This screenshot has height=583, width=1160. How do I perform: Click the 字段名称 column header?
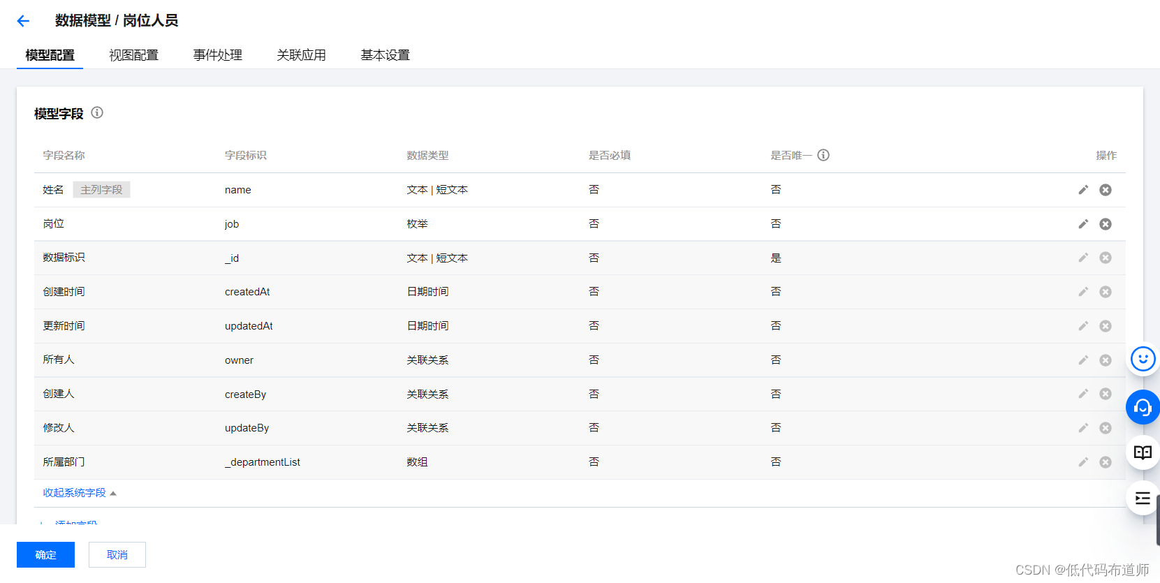(64, 155)
